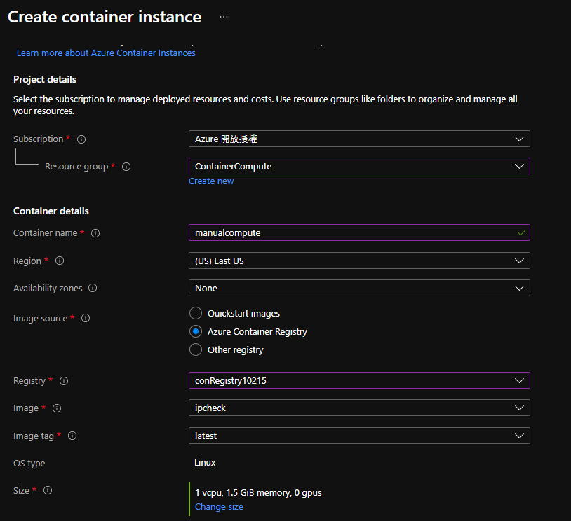Expand the Resource group dropdown
571x521 pixels.
tap(359, 166)
